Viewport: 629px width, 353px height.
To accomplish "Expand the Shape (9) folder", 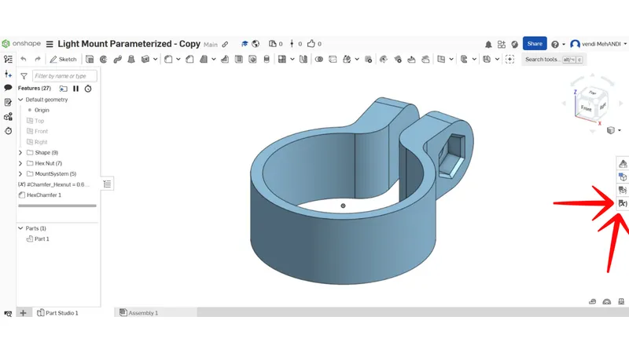I will 20,152.
